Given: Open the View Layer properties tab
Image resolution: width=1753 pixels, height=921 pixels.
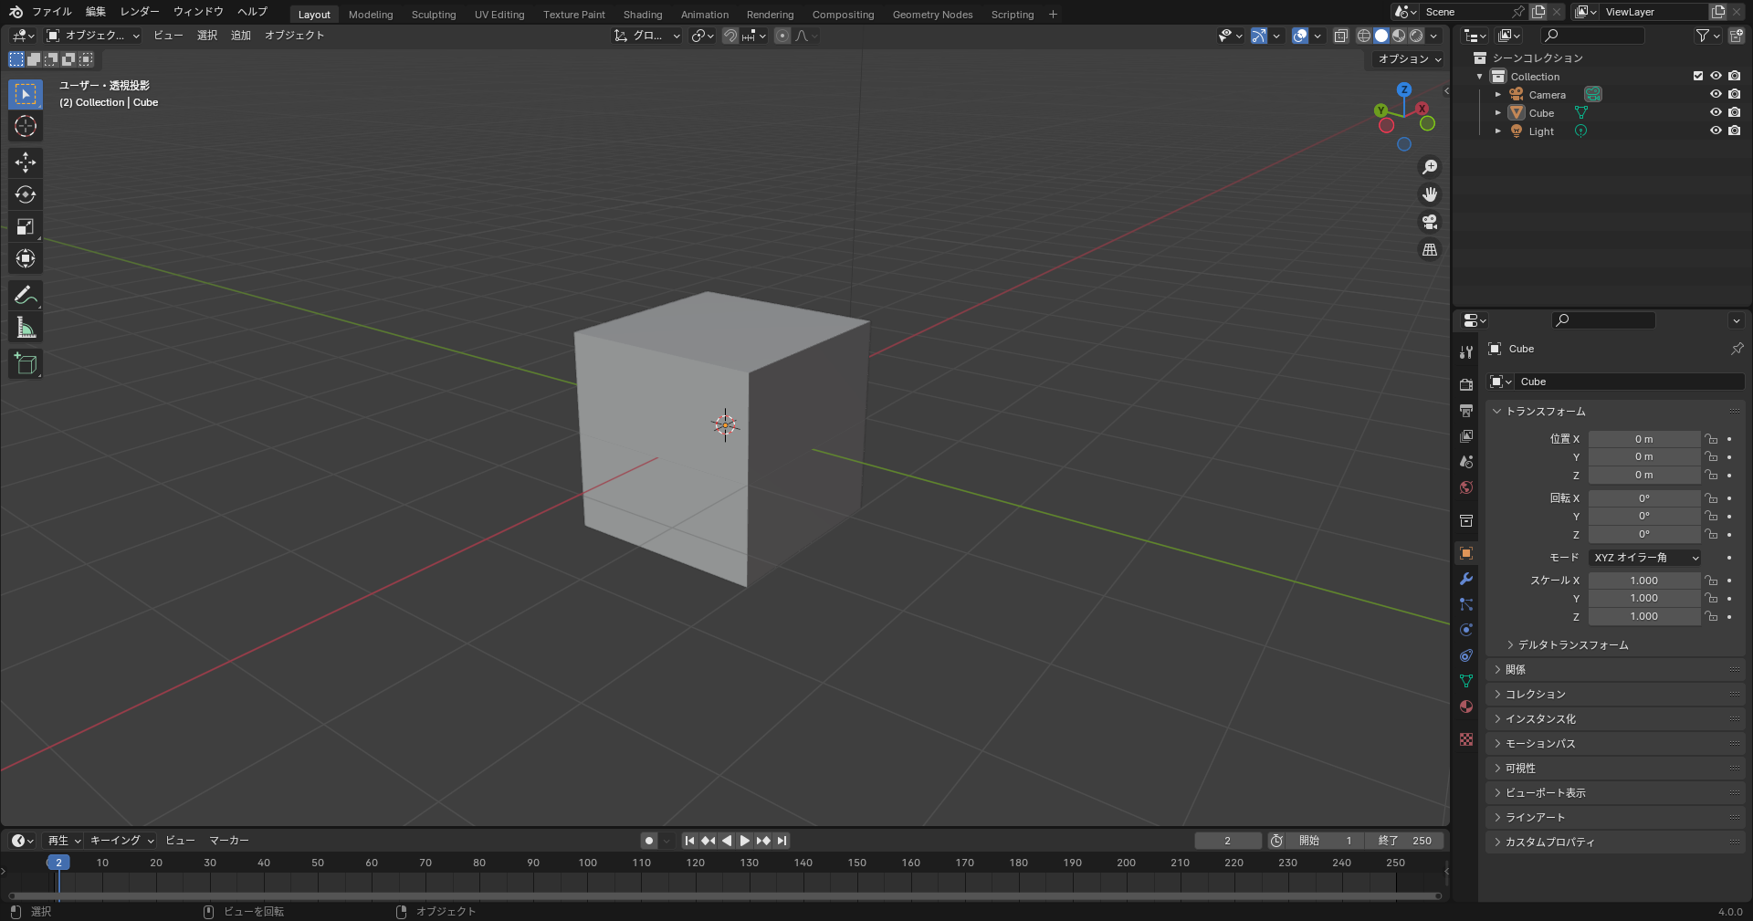Looking at the screenshot, I should click(x=1466, y=436).
